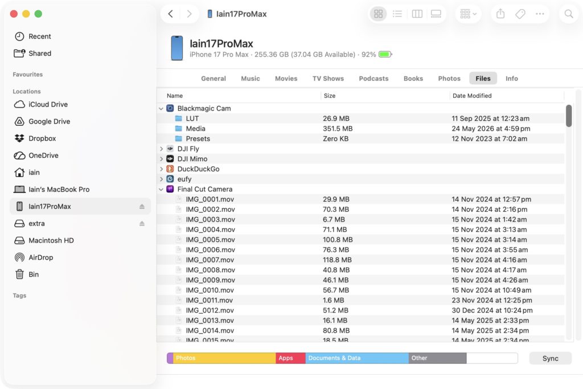
Task: Switch to the General tab
Action: [x=214, y=79]
